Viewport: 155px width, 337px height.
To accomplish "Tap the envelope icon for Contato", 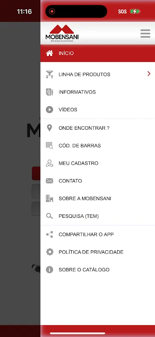I will point(49,181).
